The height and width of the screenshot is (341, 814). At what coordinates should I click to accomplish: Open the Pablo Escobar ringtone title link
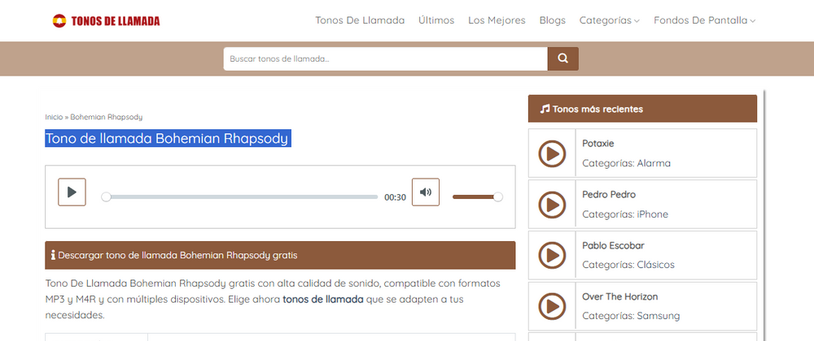pyautogui.click(x=613, y=245)
